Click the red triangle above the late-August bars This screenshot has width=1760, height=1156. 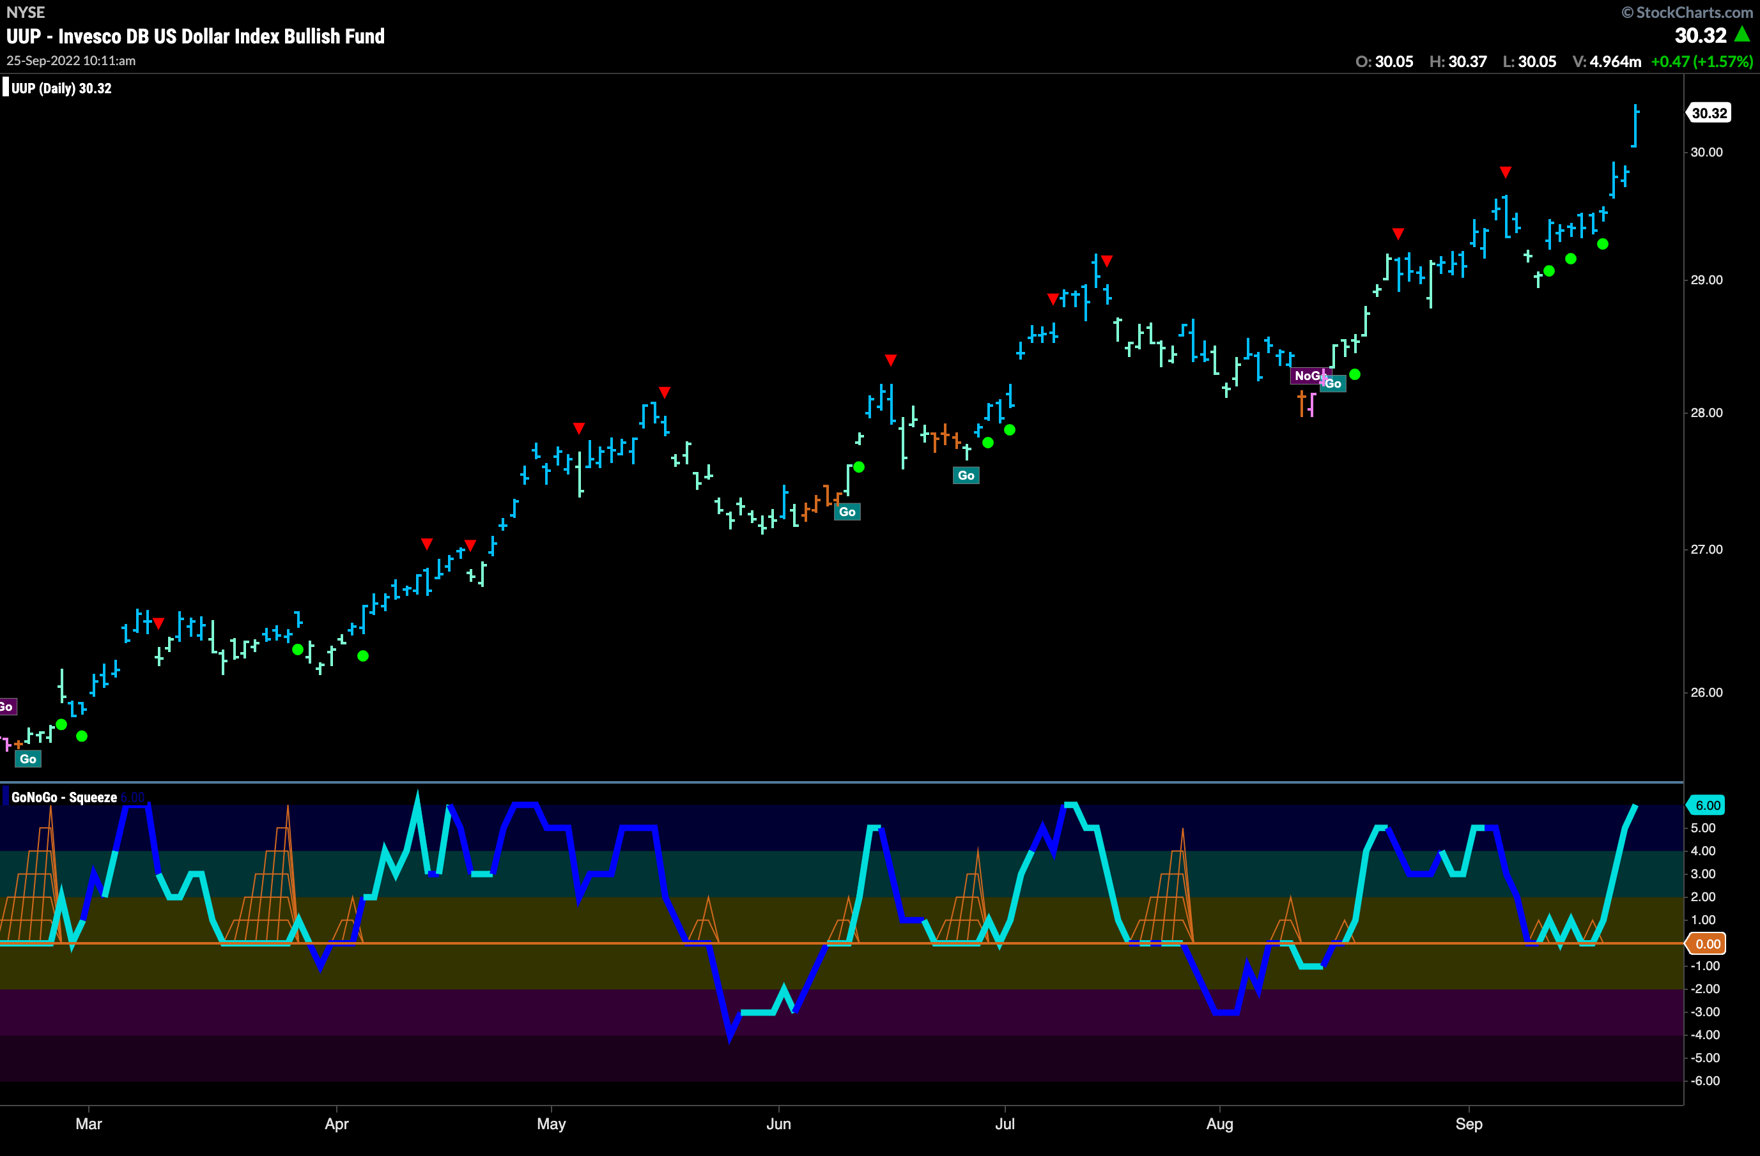coord(1398,234)
